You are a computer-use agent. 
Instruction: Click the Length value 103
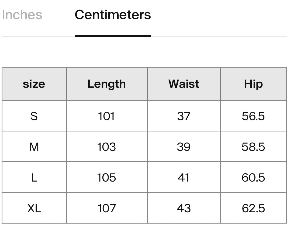point(106,147)
